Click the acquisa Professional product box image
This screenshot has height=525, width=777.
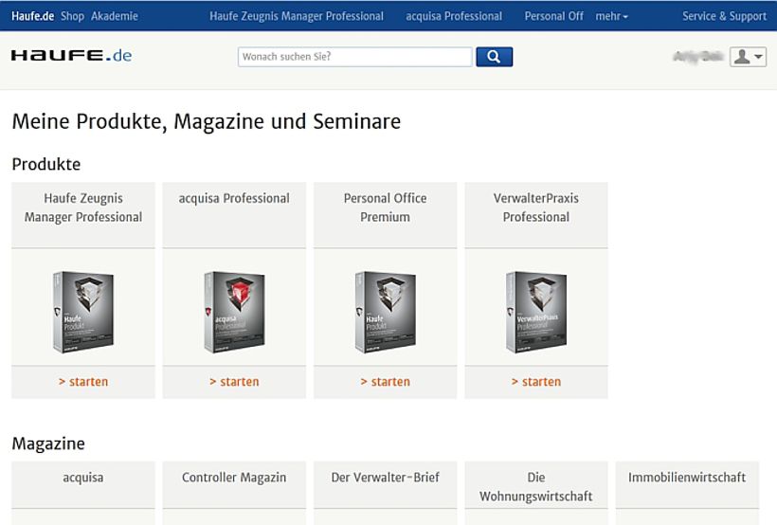coord(234,312)
